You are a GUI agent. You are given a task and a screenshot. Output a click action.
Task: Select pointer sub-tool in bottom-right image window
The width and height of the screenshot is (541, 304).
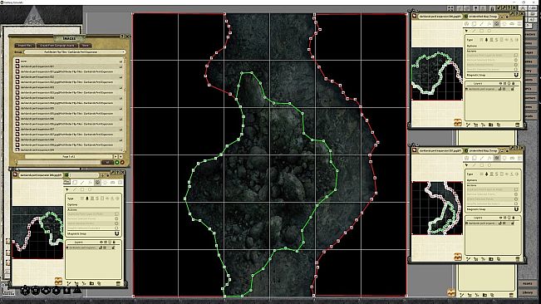pos(466,164)
